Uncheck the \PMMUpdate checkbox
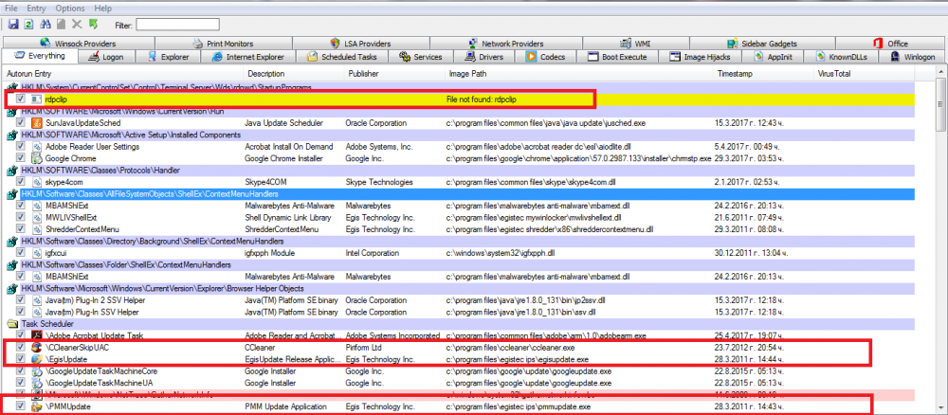The width and height of the screenshot is (948, 415). pyautogui.click(x=21, y=406)
